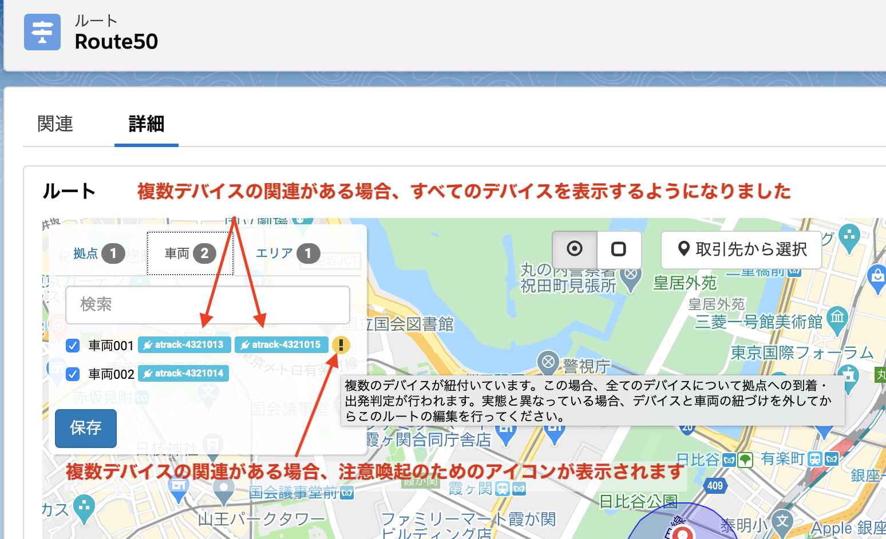This screenshot has width=886, height=539.
Task: Click the red pin in blue area circle
Action: (682, 533)
